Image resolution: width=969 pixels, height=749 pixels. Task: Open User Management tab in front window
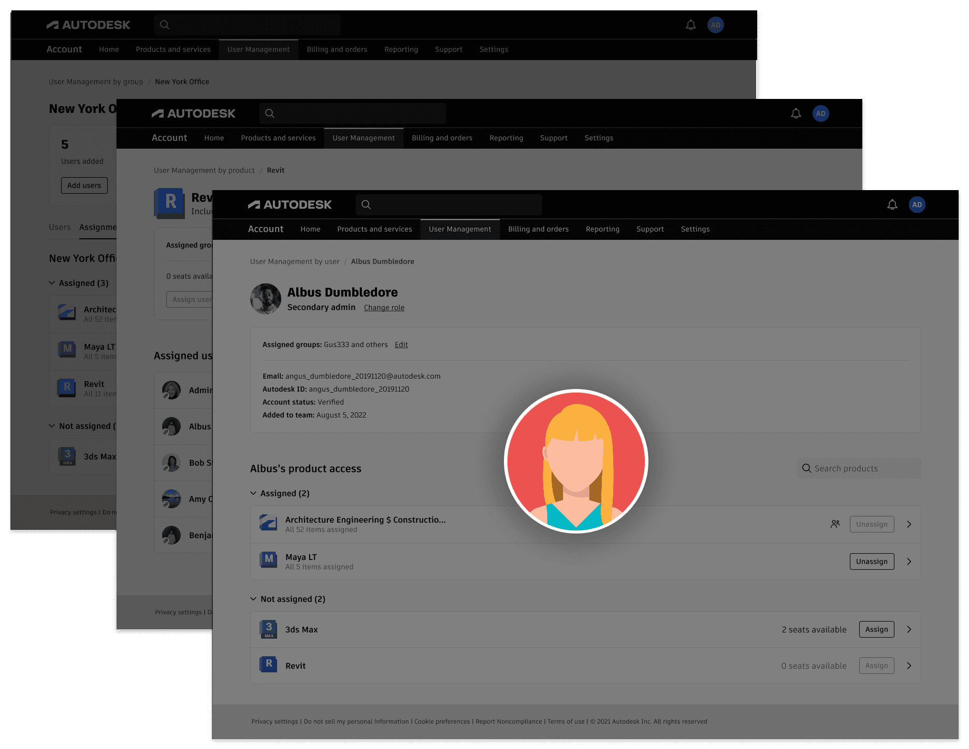tap(460, 229)
